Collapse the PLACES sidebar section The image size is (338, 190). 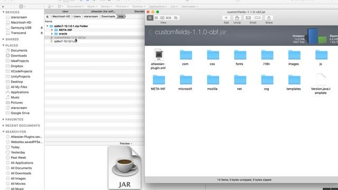tap(3, 45)
